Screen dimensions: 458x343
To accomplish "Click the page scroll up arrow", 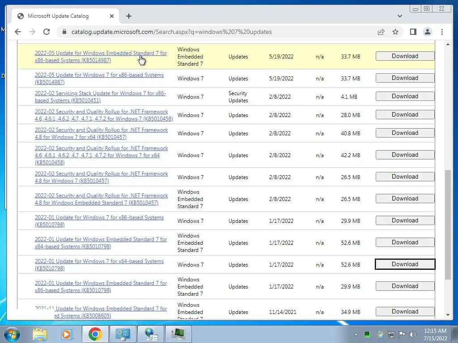I will tap(448, 44).
